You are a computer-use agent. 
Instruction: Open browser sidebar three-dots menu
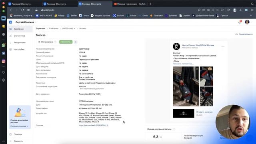click(4, 141)
